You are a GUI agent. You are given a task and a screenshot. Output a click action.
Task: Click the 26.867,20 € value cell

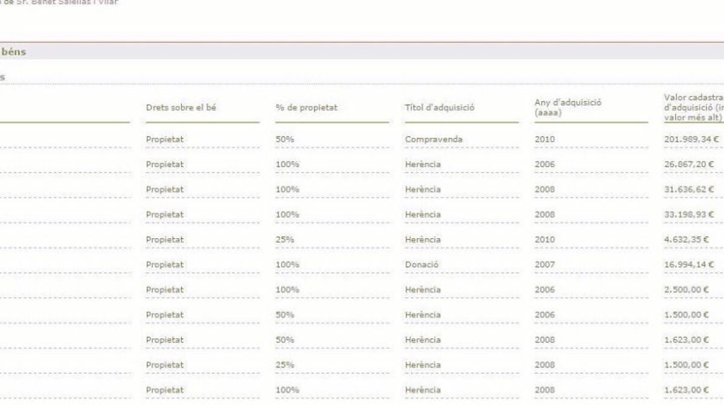[x=689, y=164]
